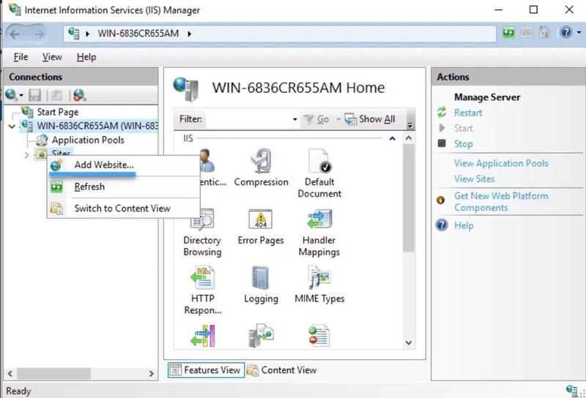586x398 pixels.
Task: Click the Stop loading toolbar icon
Action: click(x=526, y=32)
